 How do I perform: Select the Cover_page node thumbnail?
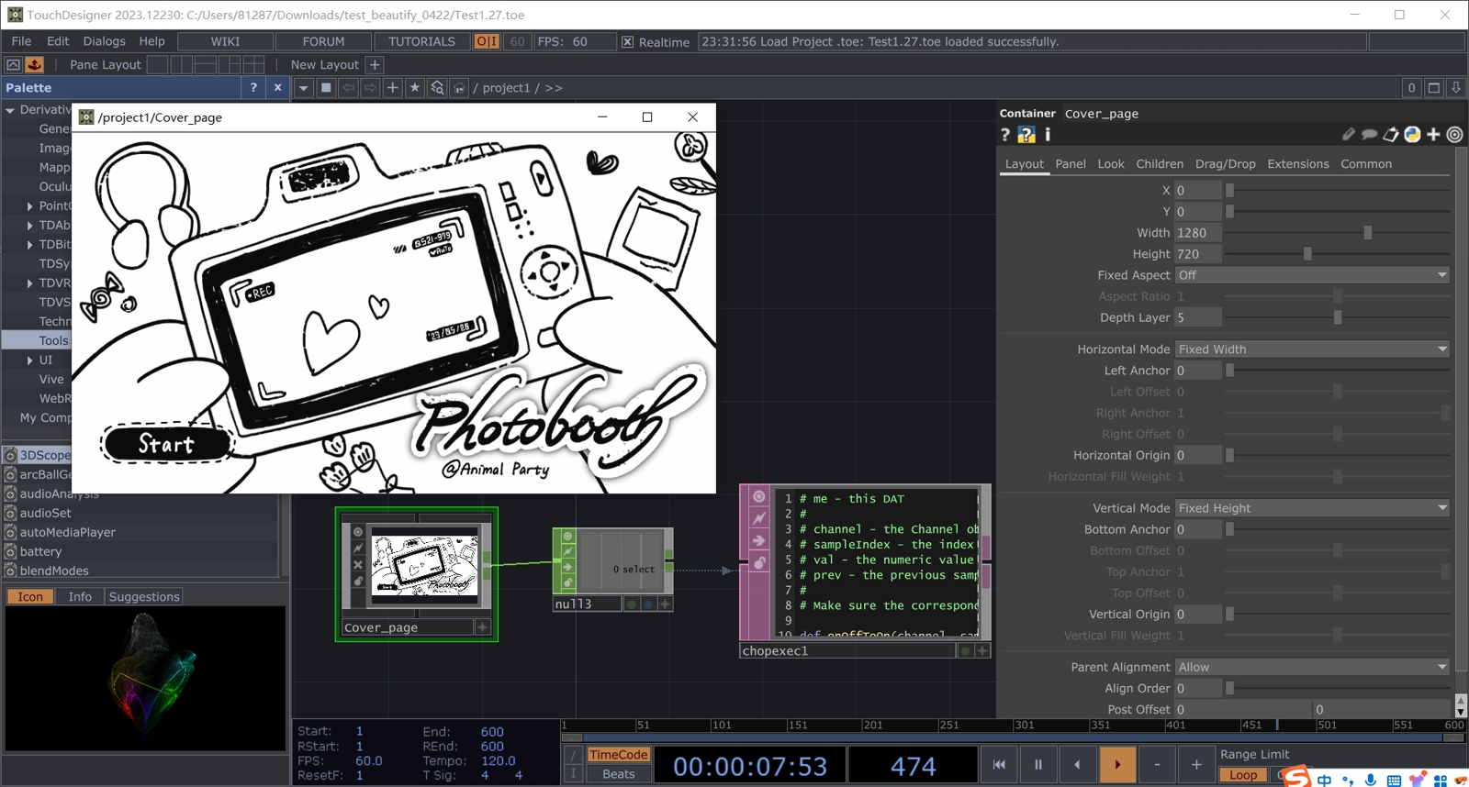[423, 565]
